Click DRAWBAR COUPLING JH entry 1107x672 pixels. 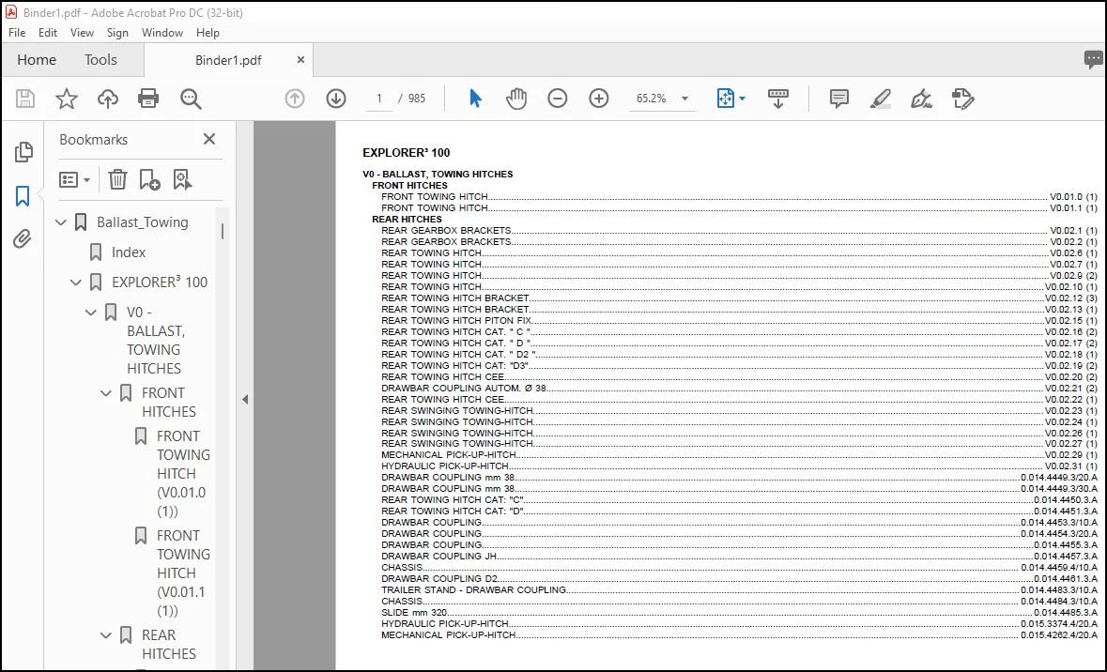point(739,557)
